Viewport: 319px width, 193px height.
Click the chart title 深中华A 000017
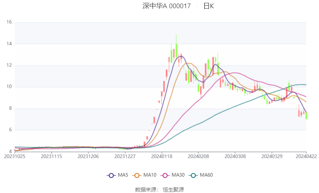pyautogui.click(x=166, y=6)
